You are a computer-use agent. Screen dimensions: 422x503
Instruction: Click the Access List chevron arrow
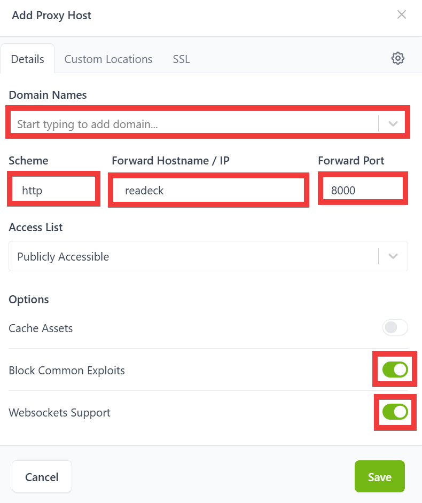pos(393,256)
